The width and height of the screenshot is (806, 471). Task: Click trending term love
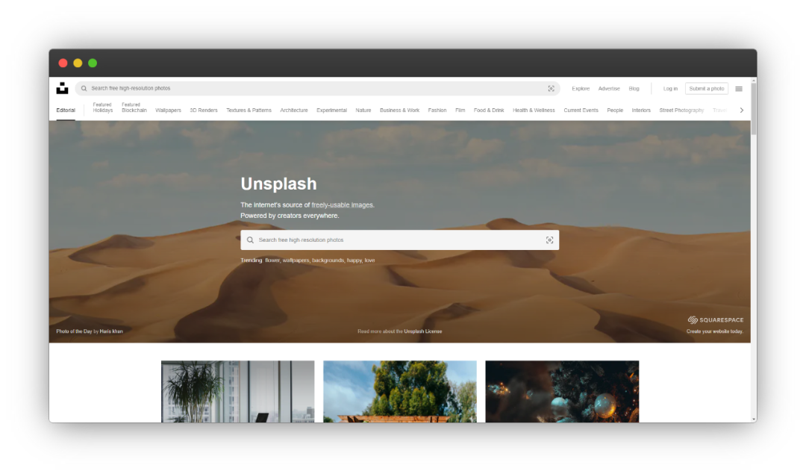pos(369,261)
